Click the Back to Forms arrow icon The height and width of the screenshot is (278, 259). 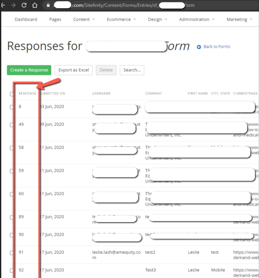199,47
